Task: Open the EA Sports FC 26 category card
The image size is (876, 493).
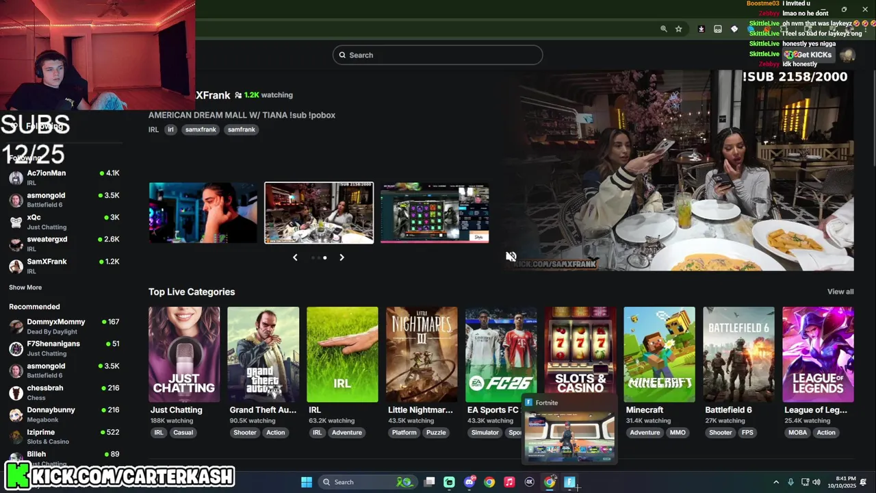Action: tap(501, 355)
